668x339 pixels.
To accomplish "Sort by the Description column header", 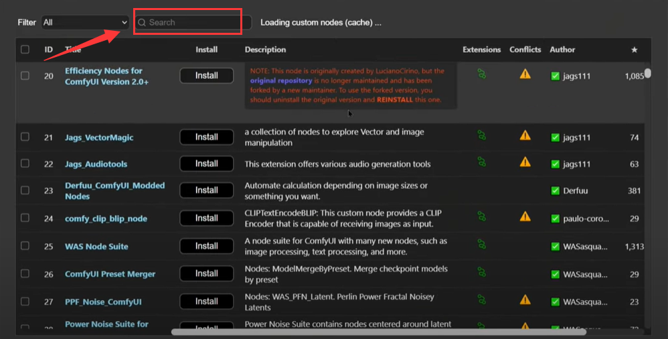I will (265, 50).
